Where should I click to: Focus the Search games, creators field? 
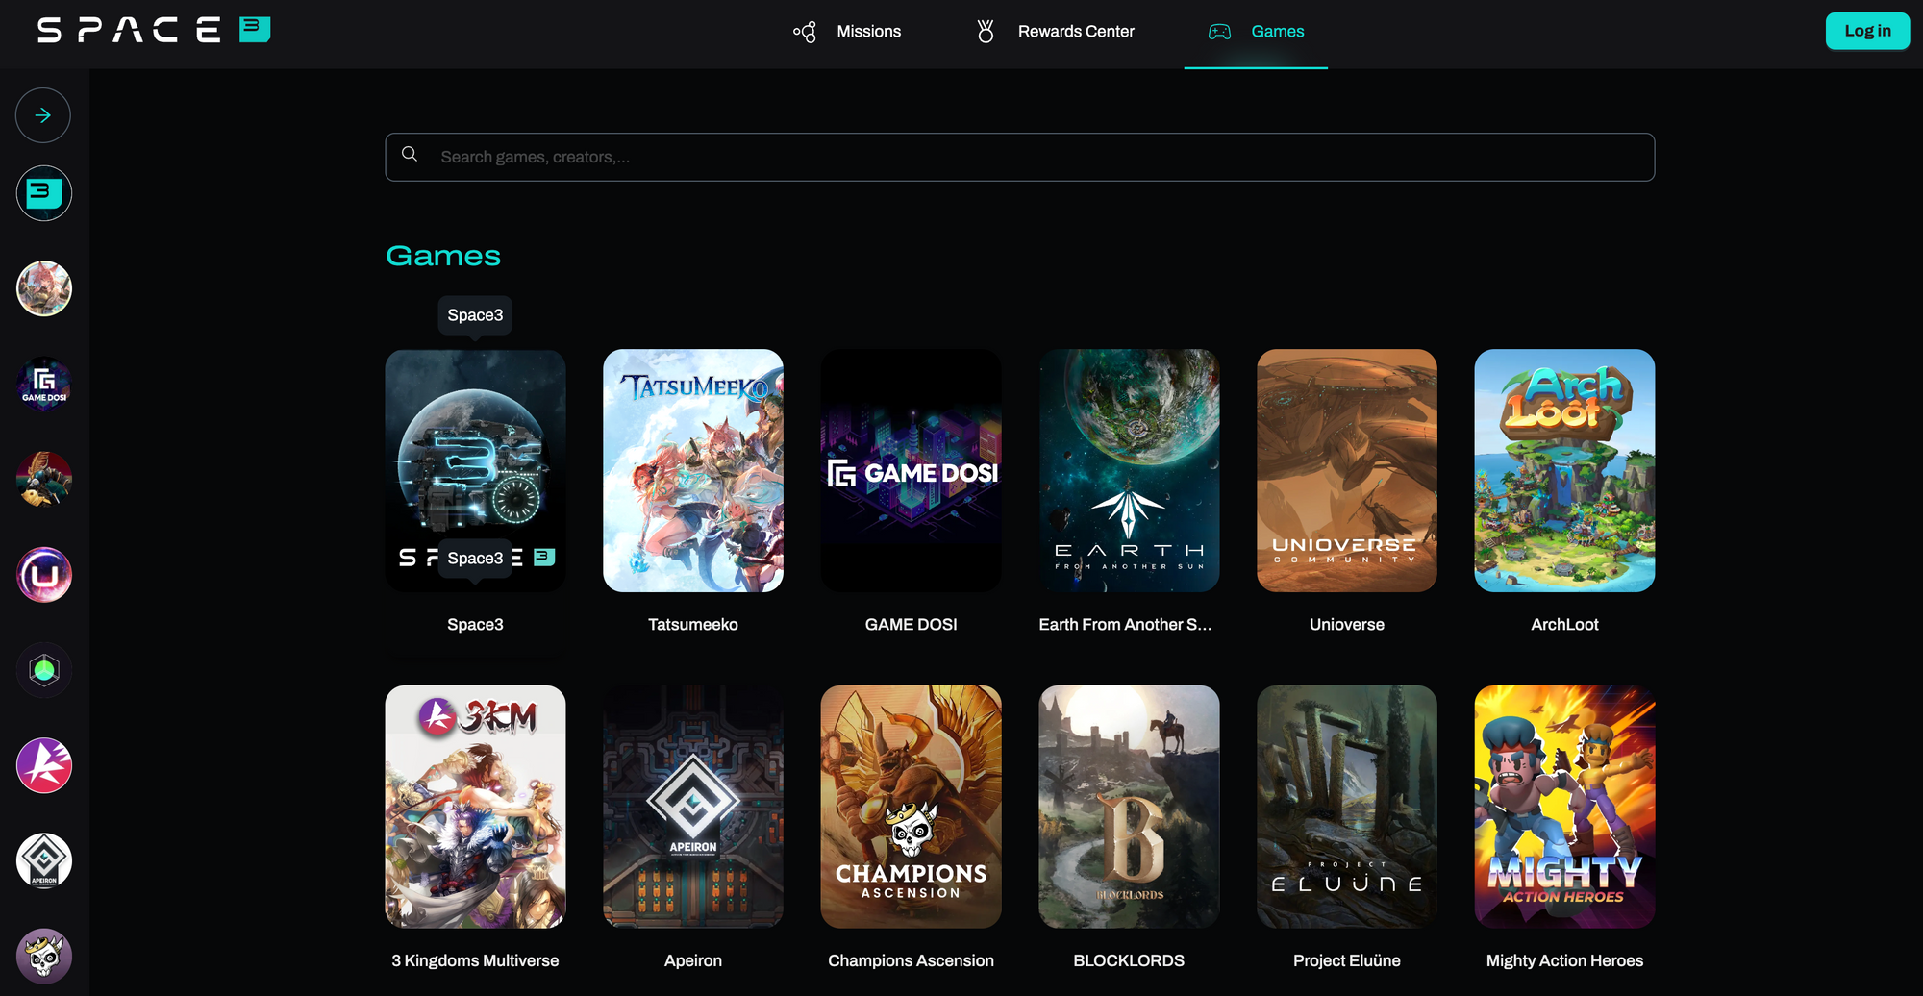click(x=1019, y=157)
